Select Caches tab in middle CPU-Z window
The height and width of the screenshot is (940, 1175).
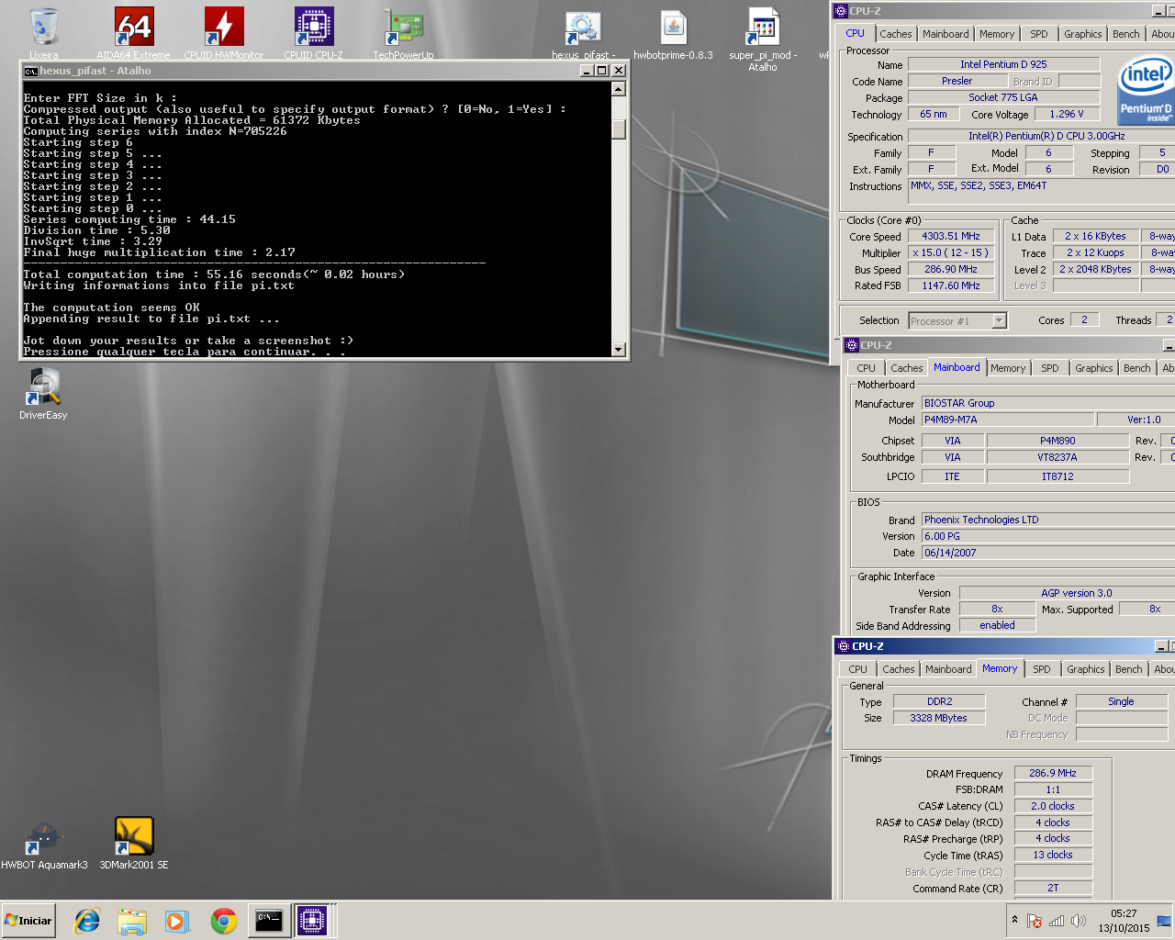pos(907,368)
